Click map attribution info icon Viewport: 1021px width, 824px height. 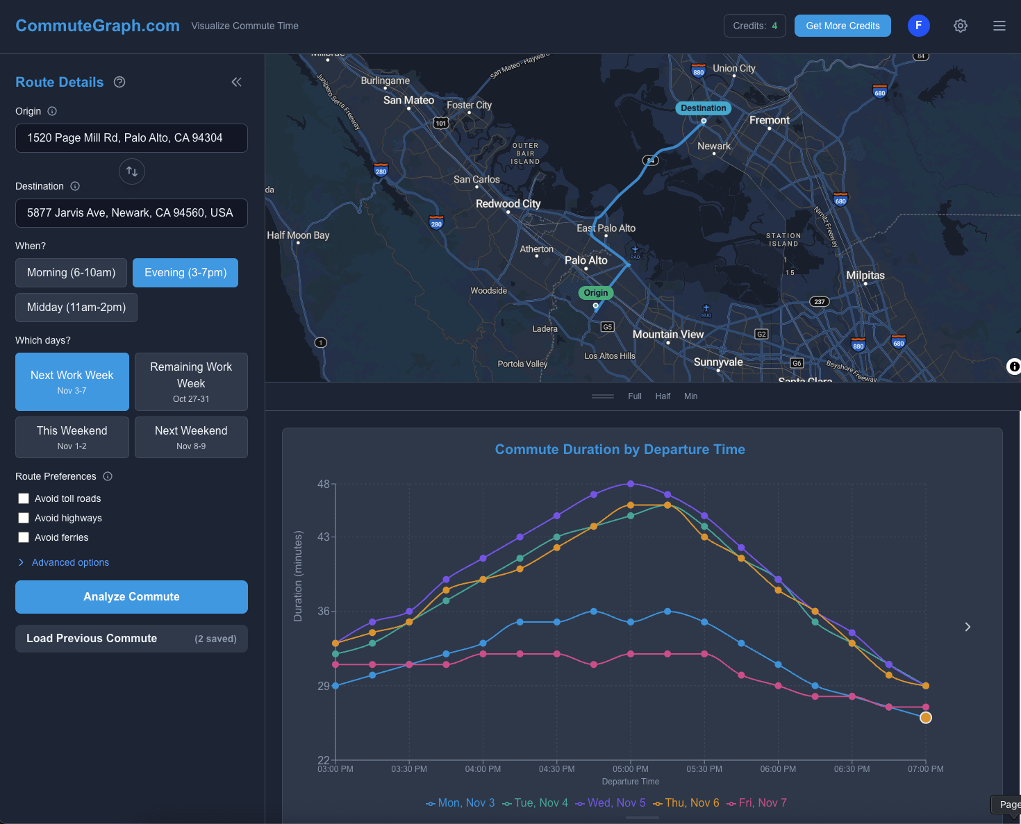(x=1014, y=367)
